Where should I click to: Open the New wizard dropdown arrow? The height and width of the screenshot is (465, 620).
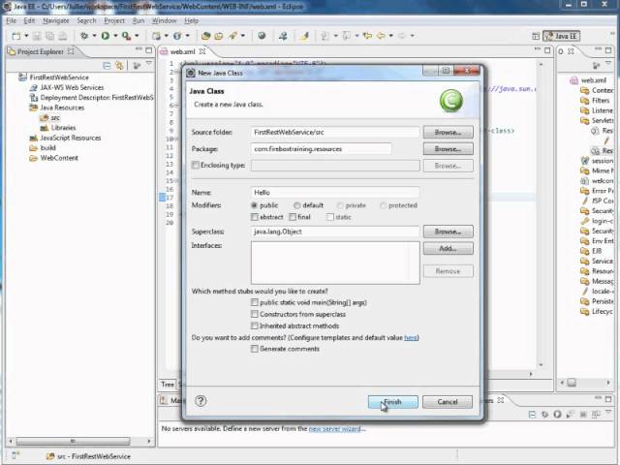point(26,36)
